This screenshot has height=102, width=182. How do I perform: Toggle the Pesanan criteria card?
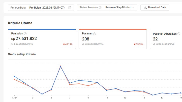point(113,39)
